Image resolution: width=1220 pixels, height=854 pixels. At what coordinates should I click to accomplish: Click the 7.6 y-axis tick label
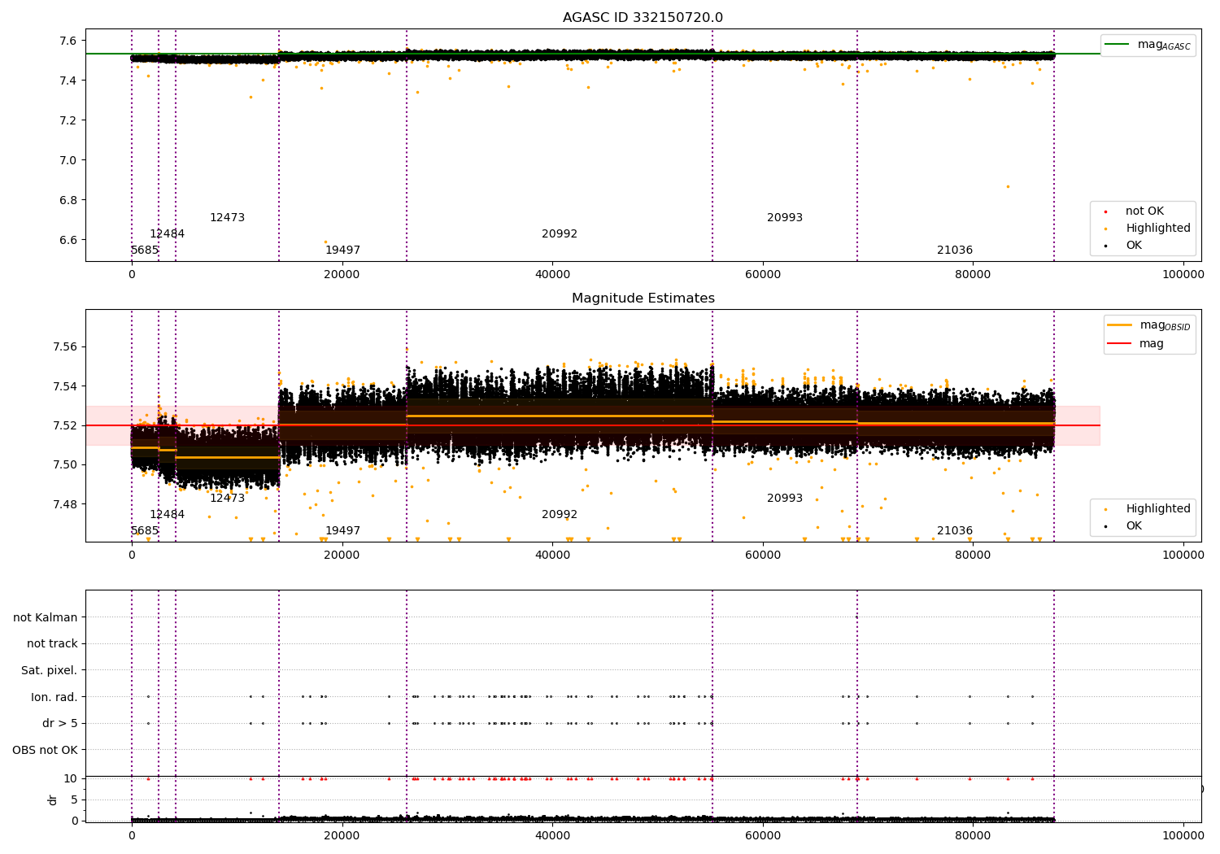click(69, 41)
